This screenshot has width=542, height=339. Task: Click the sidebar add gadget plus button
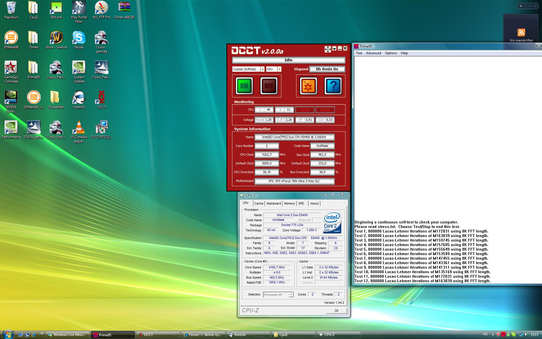coord(521,6)
